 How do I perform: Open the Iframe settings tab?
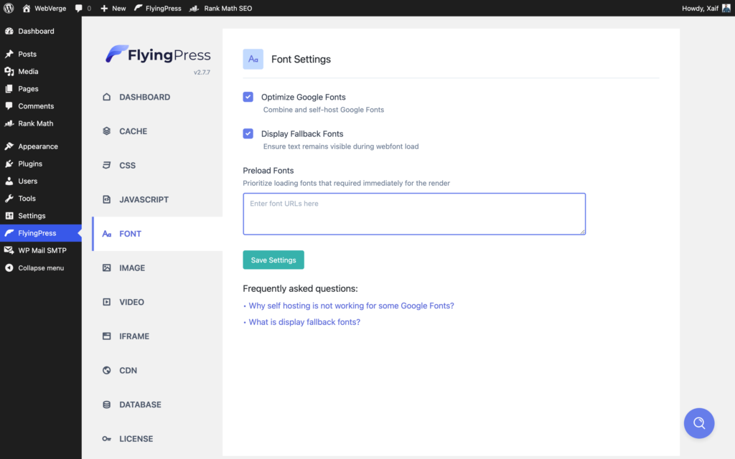coord(132,336)
